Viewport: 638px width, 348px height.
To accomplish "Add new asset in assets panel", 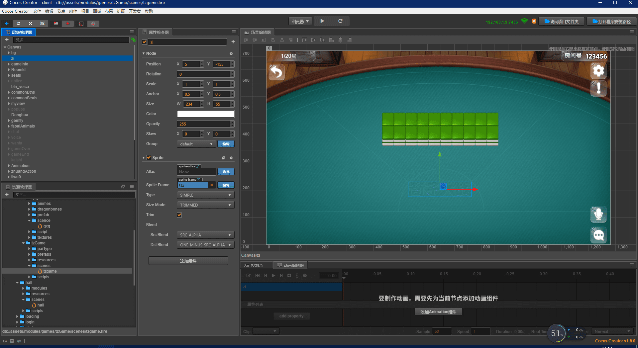I will [7, 194].
